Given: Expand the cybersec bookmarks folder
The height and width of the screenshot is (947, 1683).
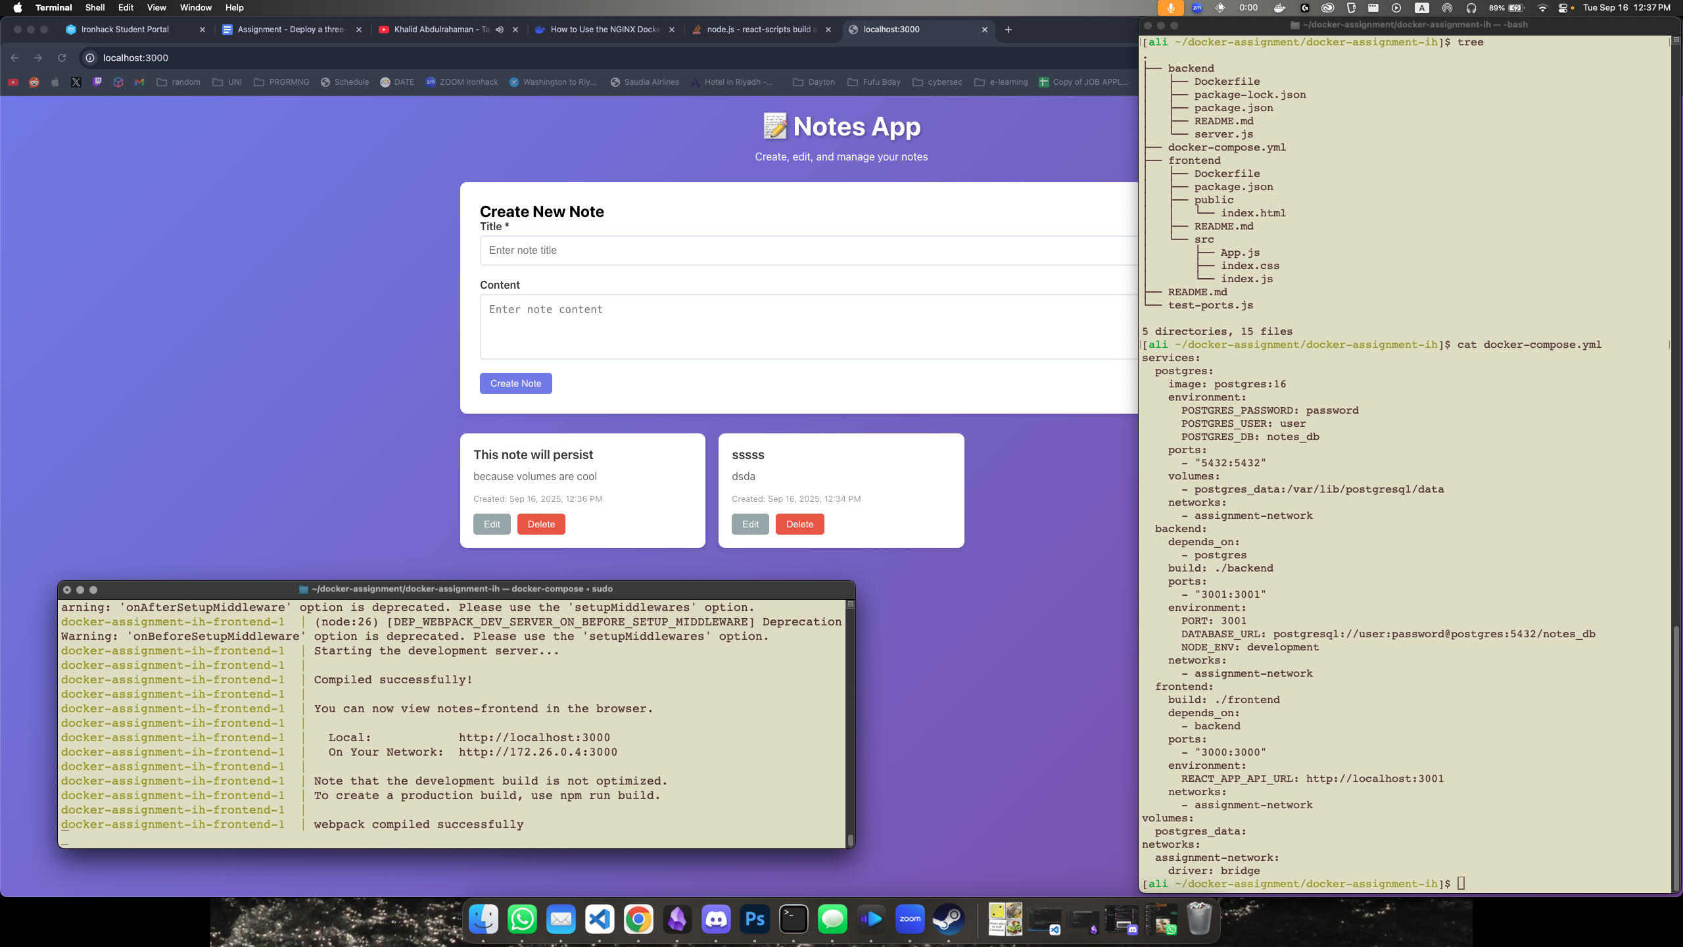Looking at the screenshot, I should coord(937,82).
